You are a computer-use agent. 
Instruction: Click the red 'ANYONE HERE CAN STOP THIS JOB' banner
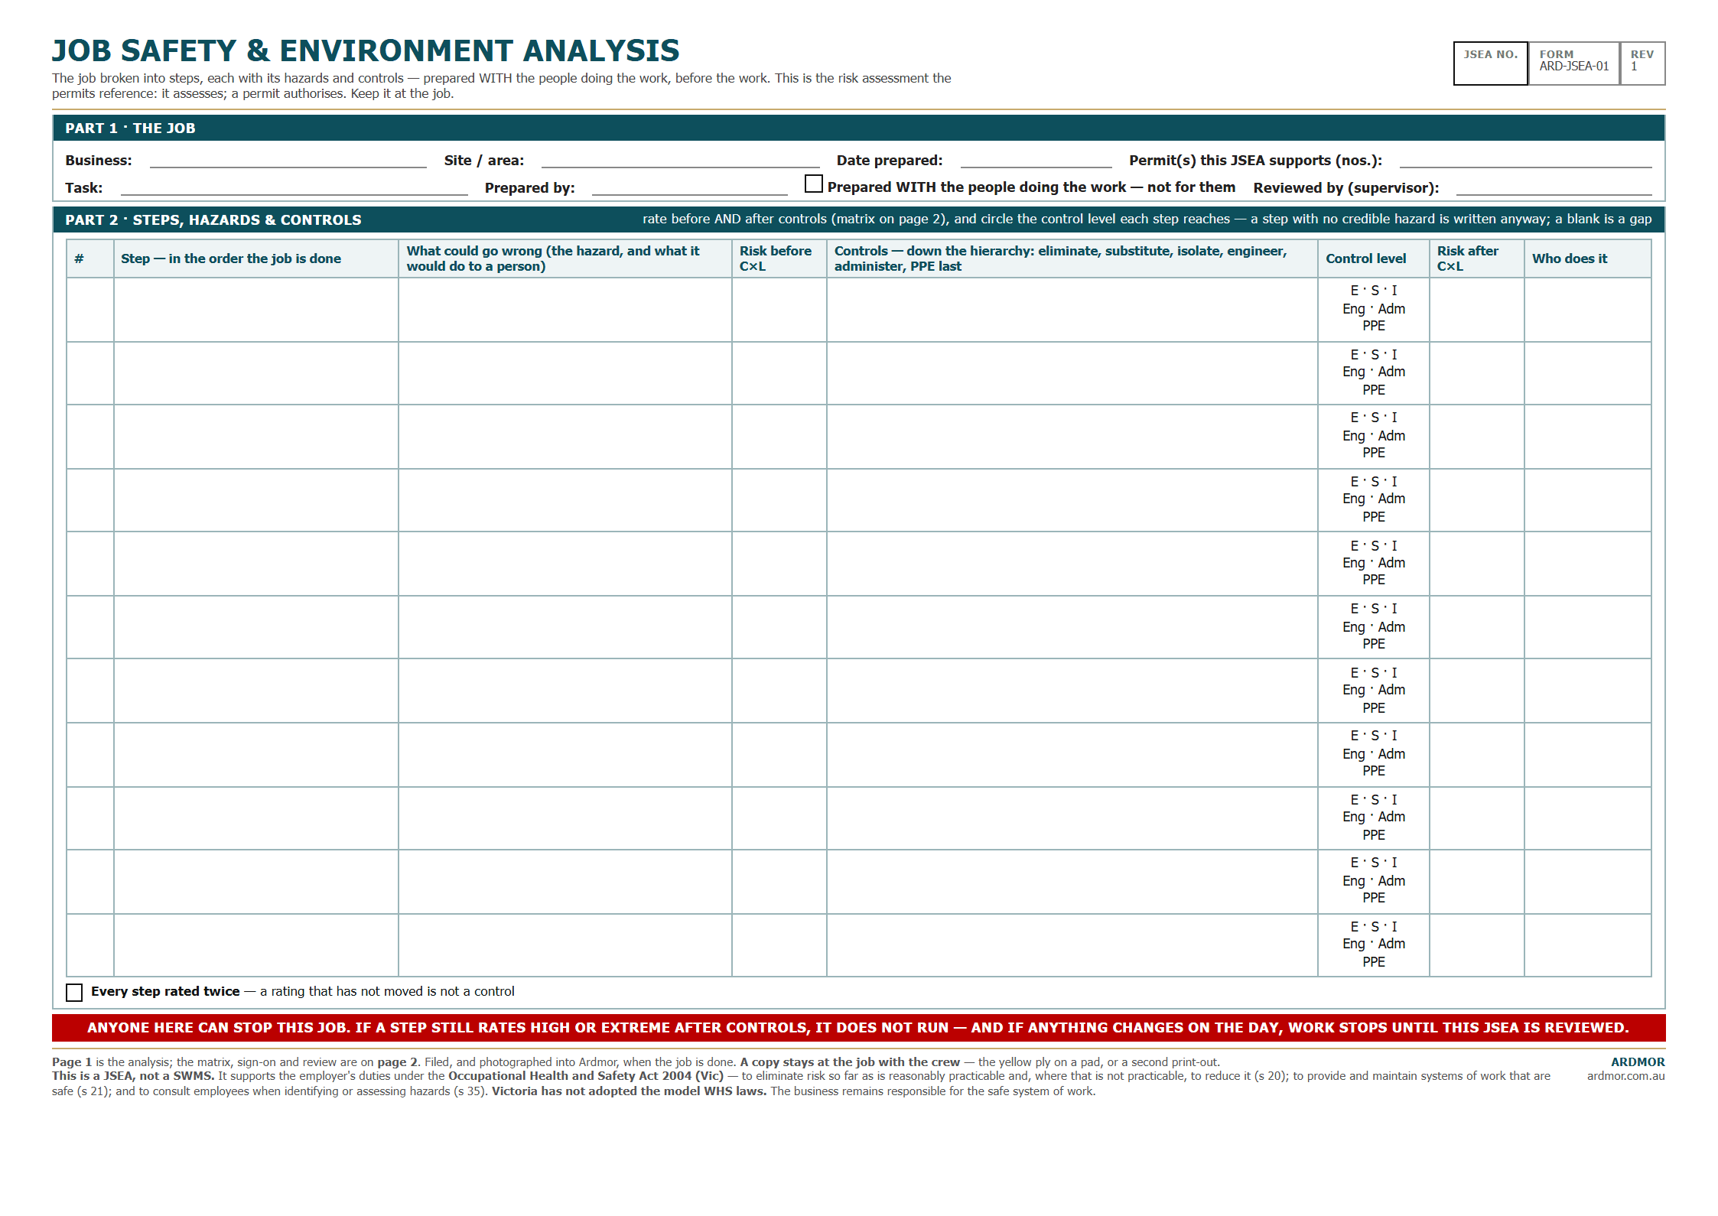(x=858, y=1028)
